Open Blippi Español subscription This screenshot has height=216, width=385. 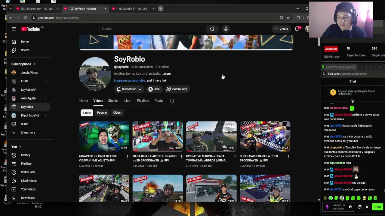30,115
